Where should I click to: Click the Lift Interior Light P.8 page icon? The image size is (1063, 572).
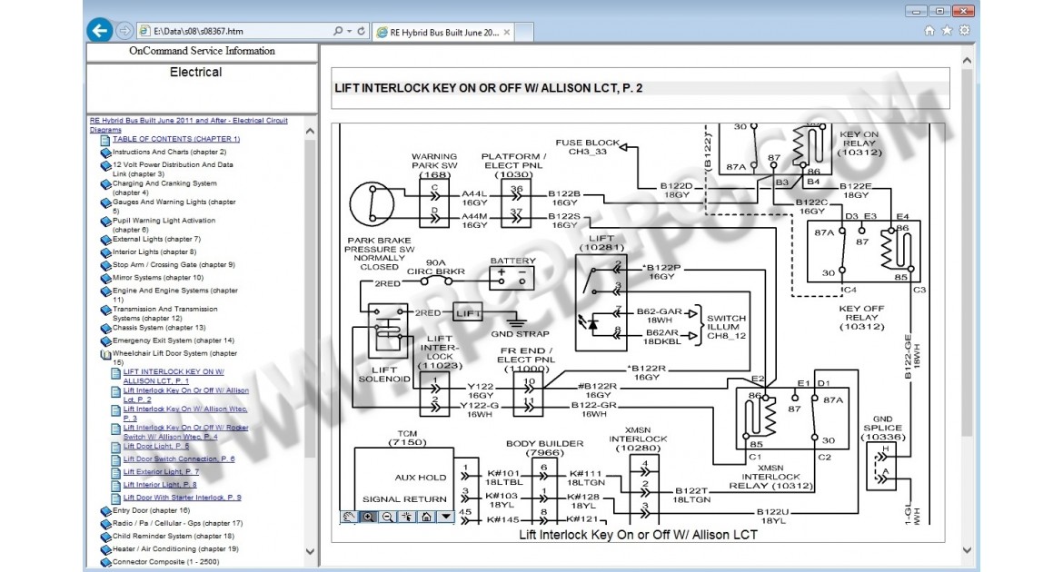pos(116,486)
